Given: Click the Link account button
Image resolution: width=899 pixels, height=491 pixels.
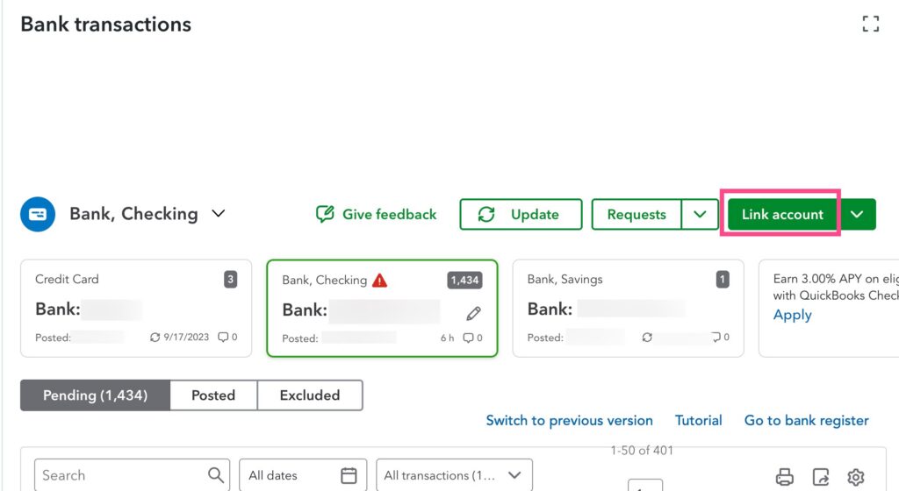Looking at the screenshot, I should tap(782, 214).
